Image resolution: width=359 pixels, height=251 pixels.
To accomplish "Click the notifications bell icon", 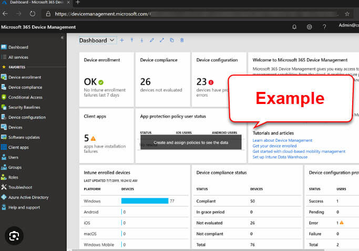I will (x=294, y=27).
